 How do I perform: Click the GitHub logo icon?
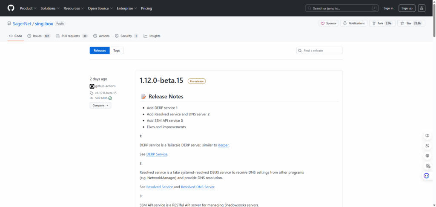click(11, 8)
